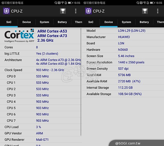This screenshot has width=164, height=146.
Task: Tap Model value 'LON-L29 (LON-L29)'
Action: pos(132,31)
